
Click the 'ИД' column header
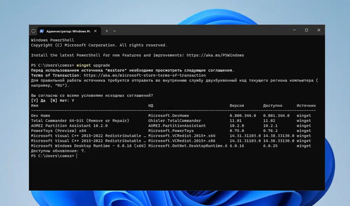click(150, 105)
